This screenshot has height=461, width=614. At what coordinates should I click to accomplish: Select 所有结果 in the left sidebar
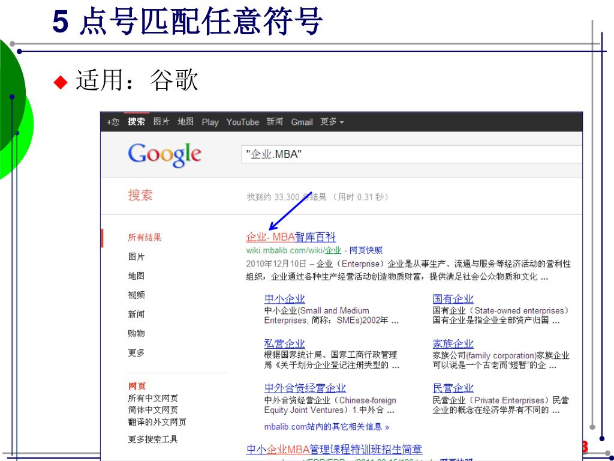pos(145,237)
